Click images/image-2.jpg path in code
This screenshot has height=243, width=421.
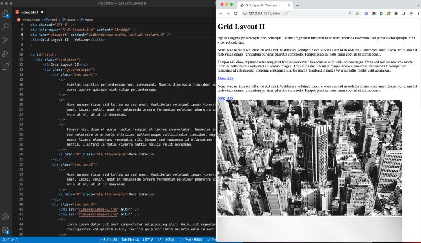pos(98,214)
